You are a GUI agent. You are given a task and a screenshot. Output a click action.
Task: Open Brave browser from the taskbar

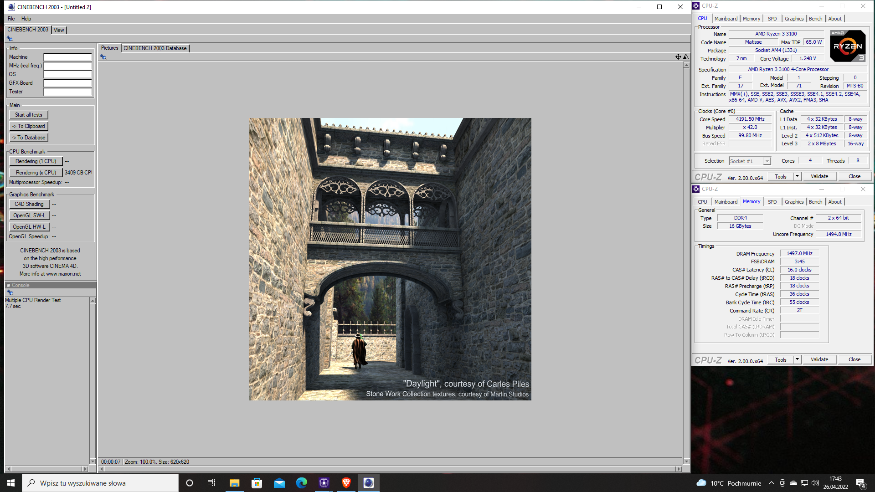[346, 483]
